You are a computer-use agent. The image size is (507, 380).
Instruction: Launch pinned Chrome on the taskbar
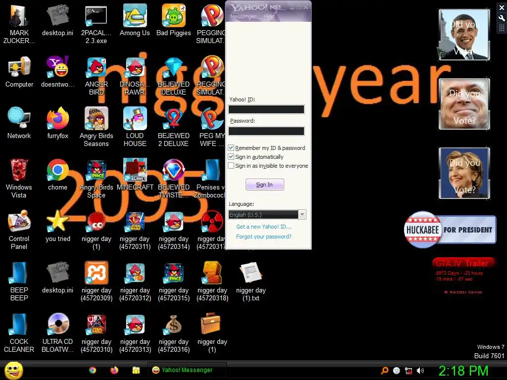[x=93, y=370]
